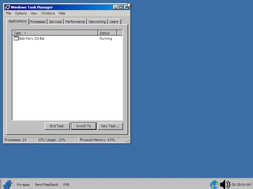The image size is (253, 189).
Task: Click the window resize grip corner
Action: [x=128, y=140]
